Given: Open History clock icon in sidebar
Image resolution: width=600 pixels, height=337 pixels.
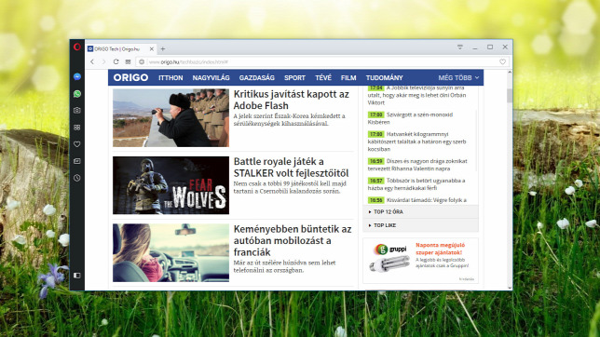Looking at the screenshot, I should [77, 178].
